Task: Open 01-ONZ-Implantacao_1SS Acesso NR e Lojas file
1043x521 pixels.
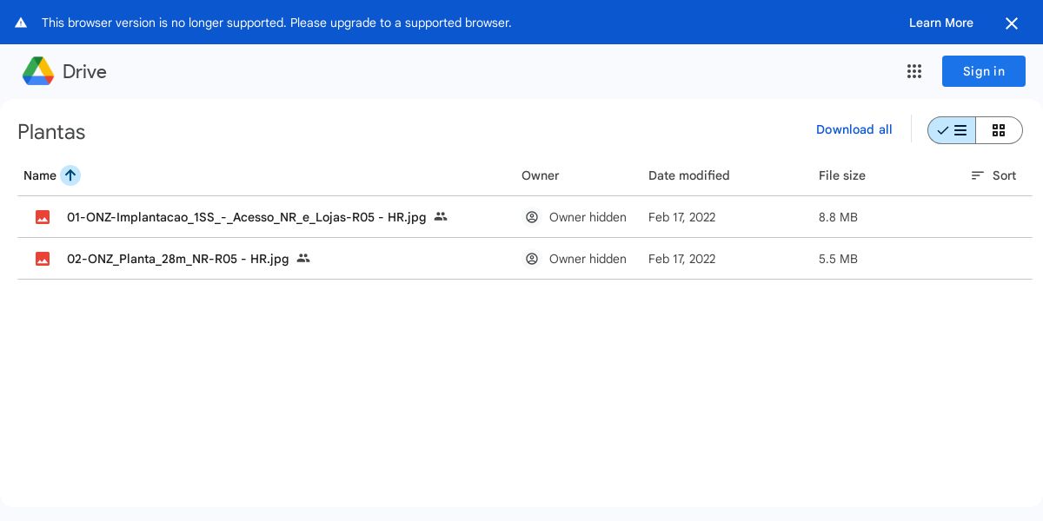Action: pos(246,217)
